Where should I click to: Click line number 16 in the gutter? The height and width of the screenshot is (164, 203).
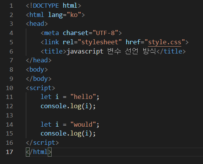[x=10, y=143]
